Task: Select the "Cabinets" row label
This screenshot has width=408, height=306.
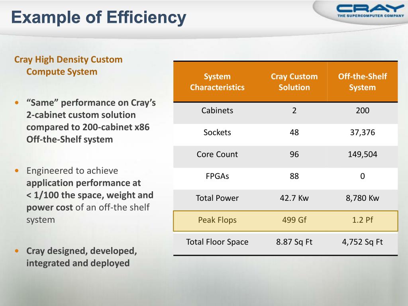Action: (x=217, y=110)
